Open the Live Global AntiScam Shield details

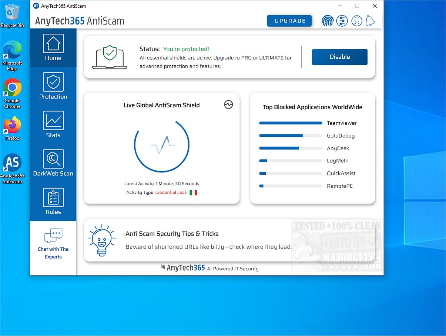click(162, 105)
